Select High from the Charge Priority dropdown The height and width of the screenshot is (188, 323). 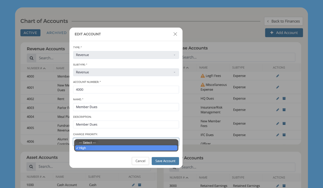tap(126, 148)
